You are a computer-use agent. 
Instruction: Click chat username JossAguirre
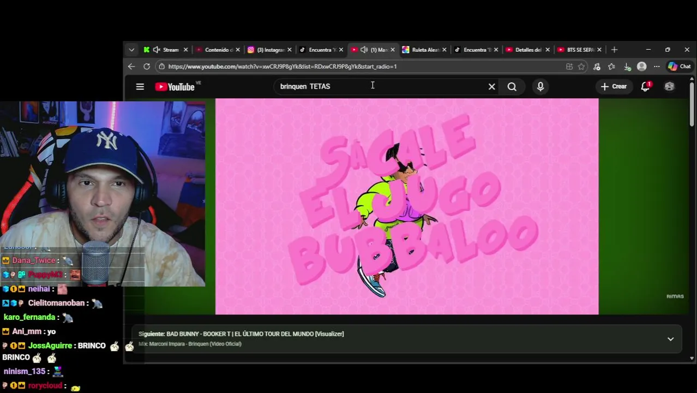(x=50, y=346)
